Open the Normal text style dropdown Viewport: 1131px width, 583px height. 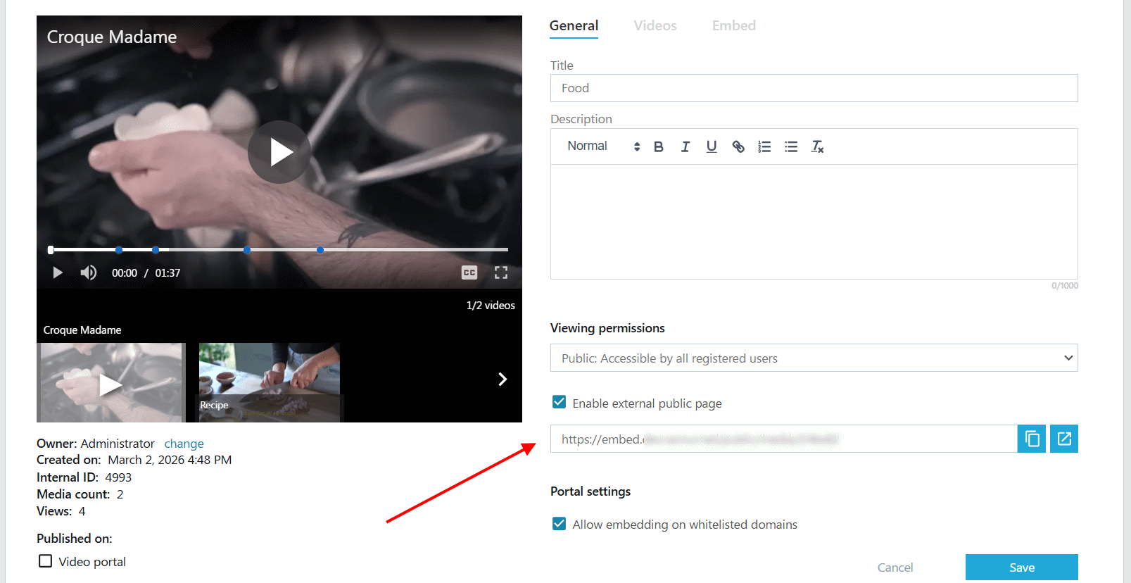[x=603, y=146]
